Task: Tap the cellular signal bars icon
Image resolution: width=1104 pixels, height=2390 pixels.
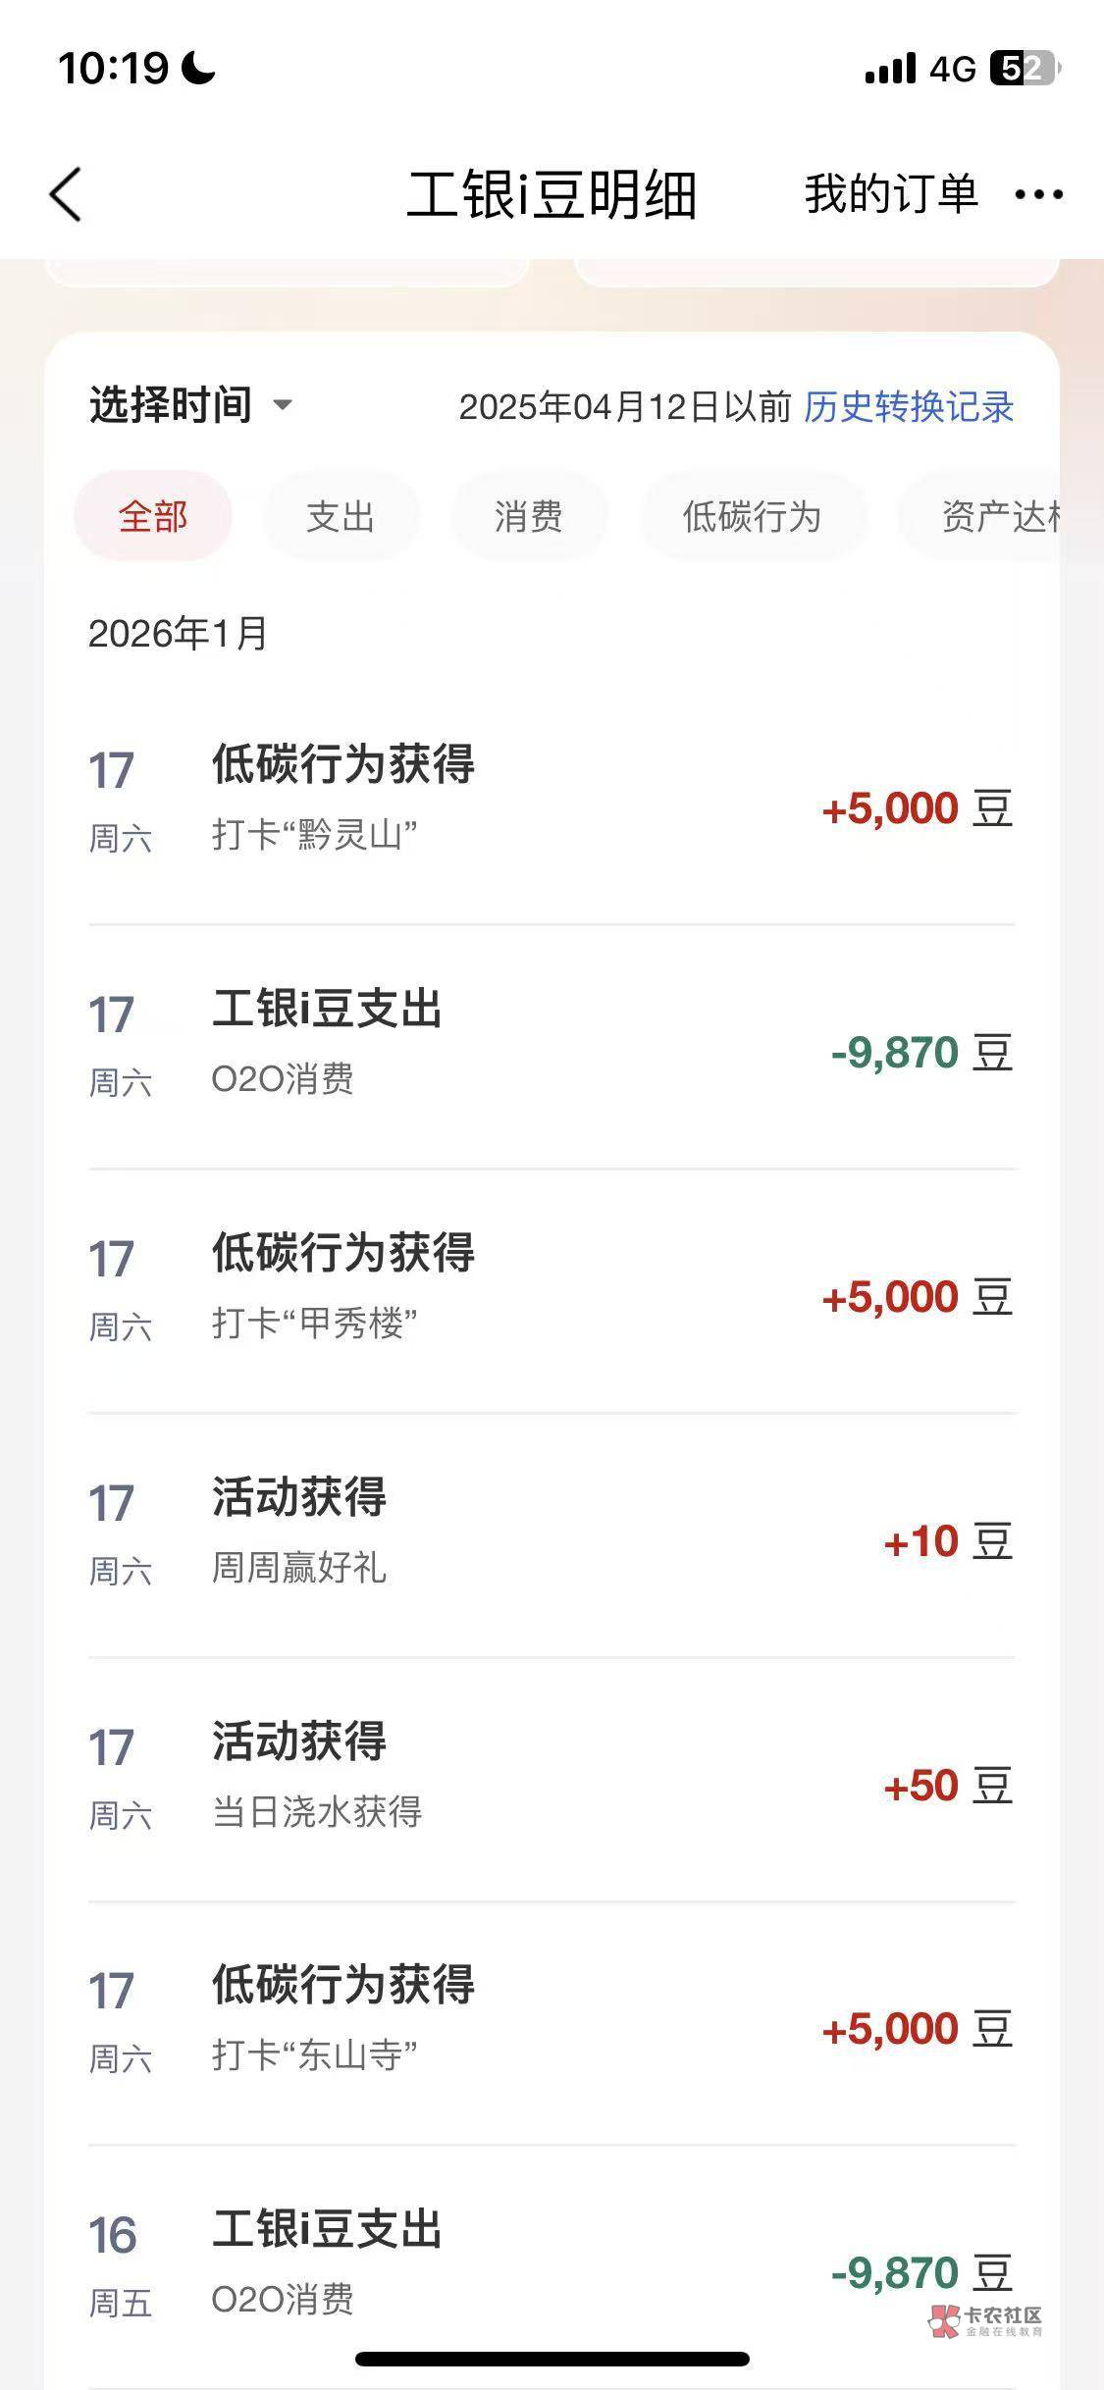Action: click(890, 69)
